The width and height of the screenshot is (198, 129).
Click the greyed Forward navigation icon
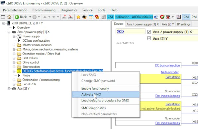[35, 17]
